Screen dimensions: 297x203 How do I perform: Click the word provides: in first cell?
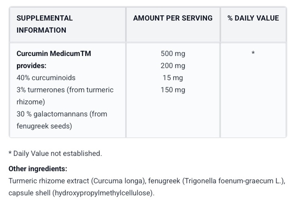pos(31,66)
